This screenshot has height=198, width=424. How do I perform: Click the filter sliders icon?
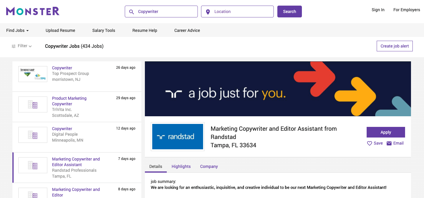pos(14,46)
